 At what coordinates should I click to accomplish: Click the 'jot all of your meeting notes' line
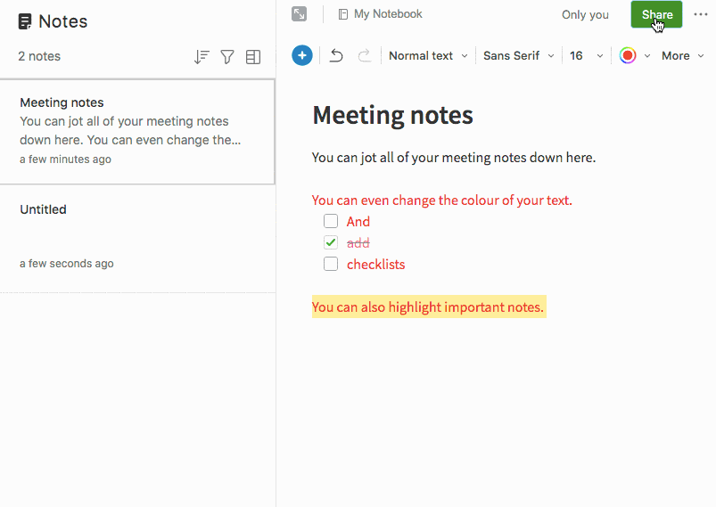click(x=454, y=158)
